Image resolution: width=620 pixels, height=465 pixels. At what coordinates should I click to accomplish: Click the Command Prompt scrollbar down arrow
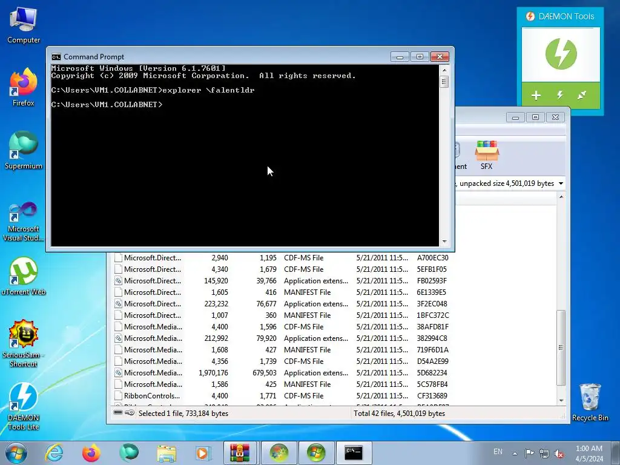pos(444,242)
